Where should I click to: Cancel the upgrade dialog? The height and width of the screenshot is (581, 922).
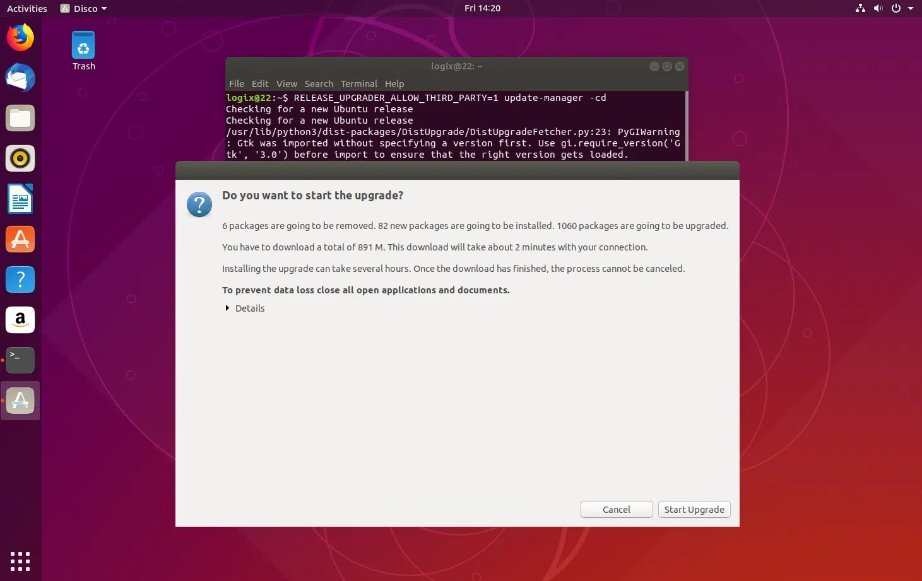(x=616, y=509)
